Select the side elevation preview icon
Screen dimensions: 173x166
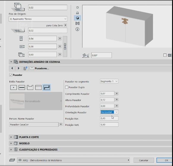click(x=77, y=13)
